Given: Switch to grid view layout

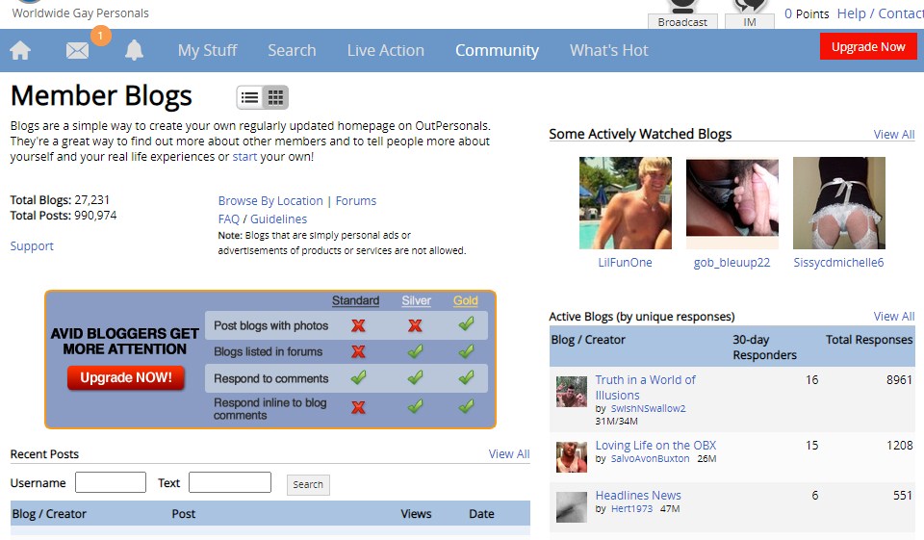Looking at the screenshot, I should pyautogui.click(x=275, y=97).
